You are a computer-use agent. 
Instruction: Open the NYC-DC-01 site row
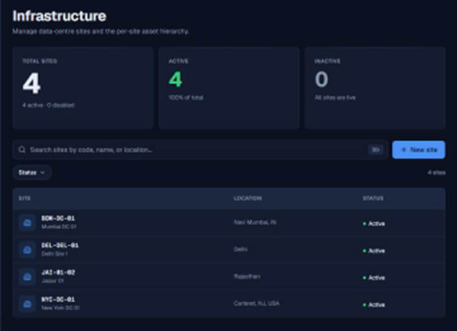click(229, 304)
